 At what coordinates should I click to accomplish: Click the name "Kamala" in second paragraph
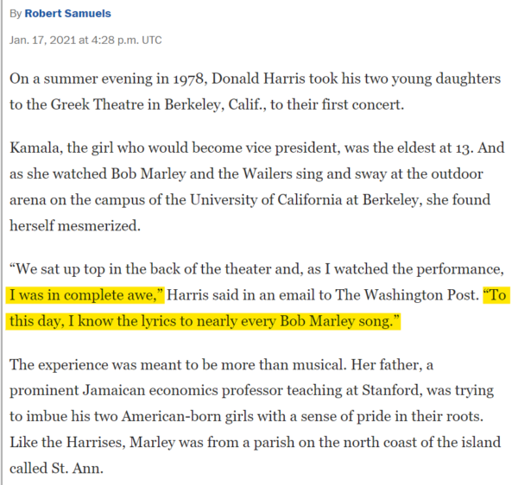point(34,148)
